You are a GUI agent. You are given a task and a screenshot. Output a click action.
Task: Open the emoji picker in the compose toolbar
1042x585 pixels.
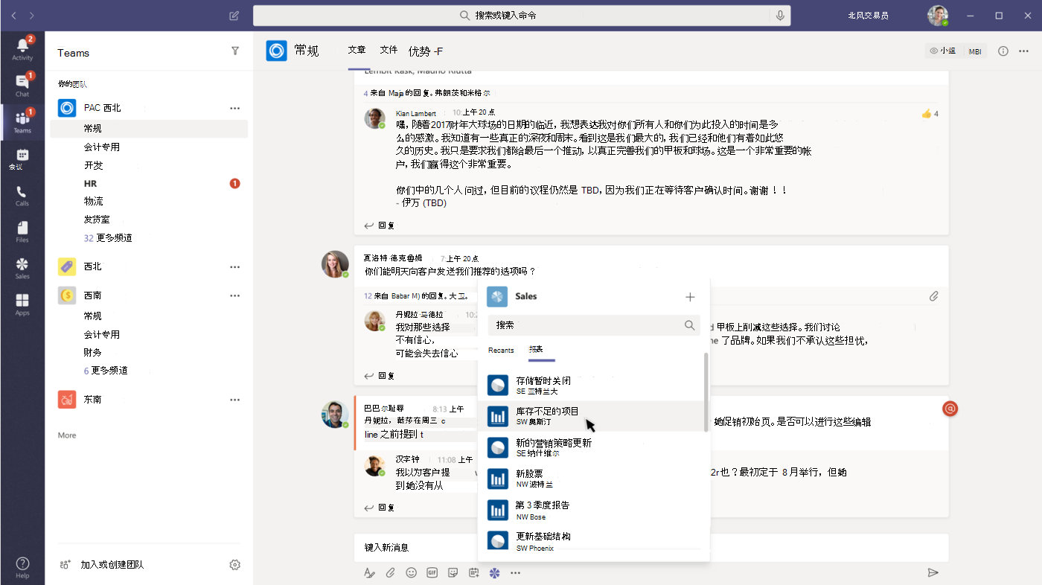[411, 572]
